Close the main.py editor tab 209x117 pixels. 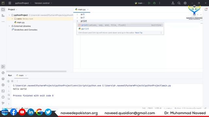[x=88, y=9]
